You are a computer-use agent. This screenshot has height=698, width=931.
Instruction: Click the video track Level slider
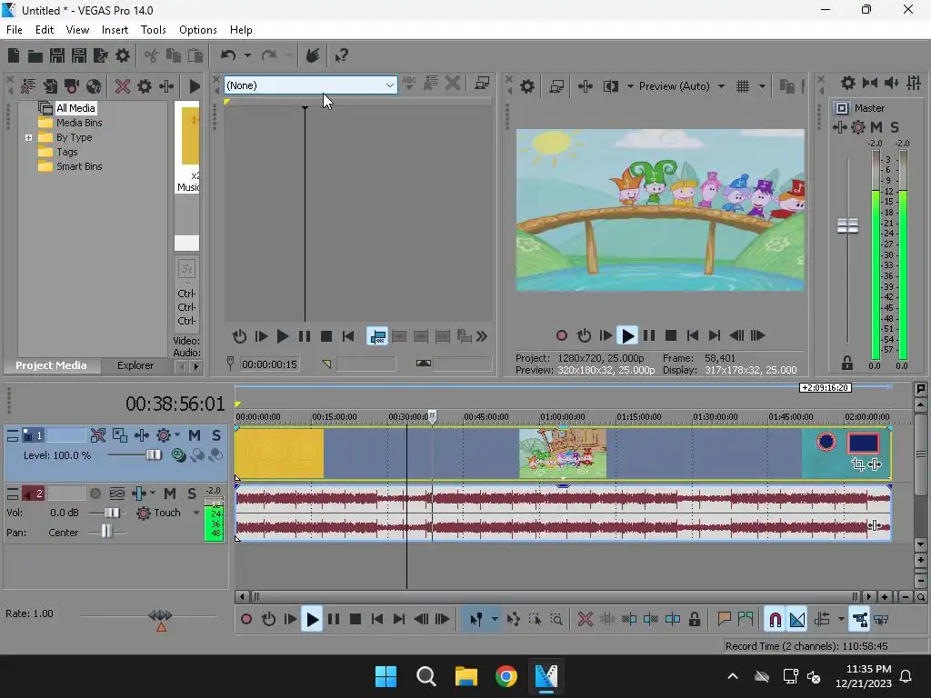tap(153, 455)
